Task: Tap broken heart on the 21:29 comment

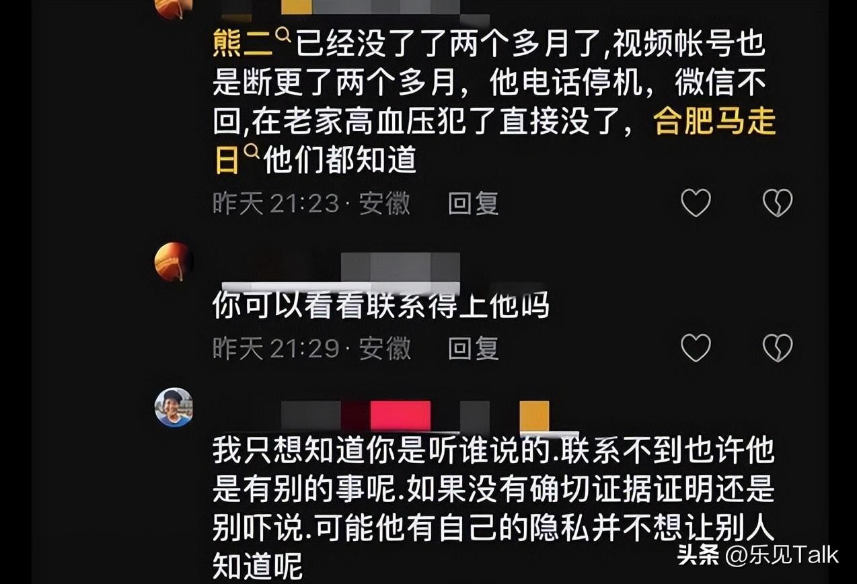Action: coord(778,348)
